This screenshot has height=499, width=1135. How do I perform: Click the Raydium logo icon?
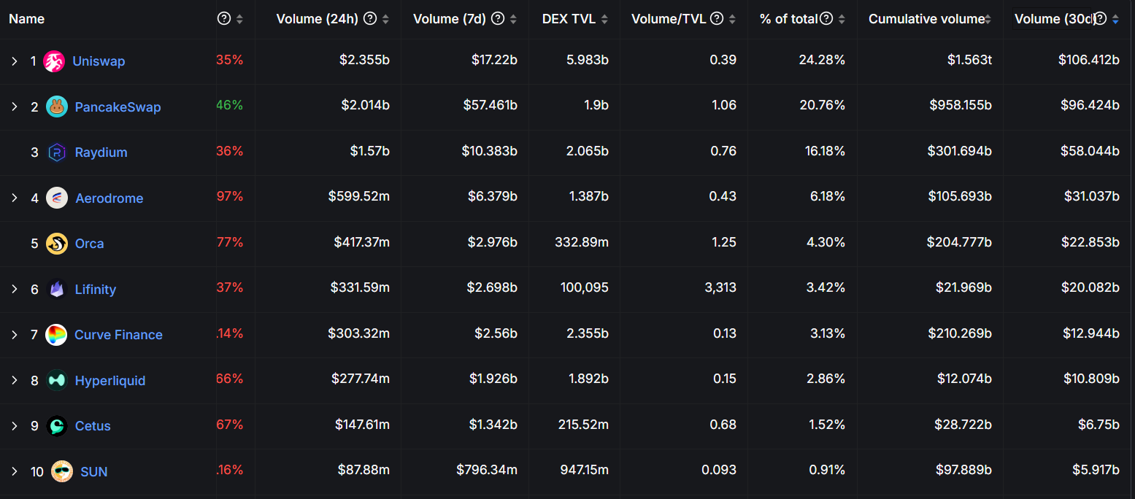[57, 152]
